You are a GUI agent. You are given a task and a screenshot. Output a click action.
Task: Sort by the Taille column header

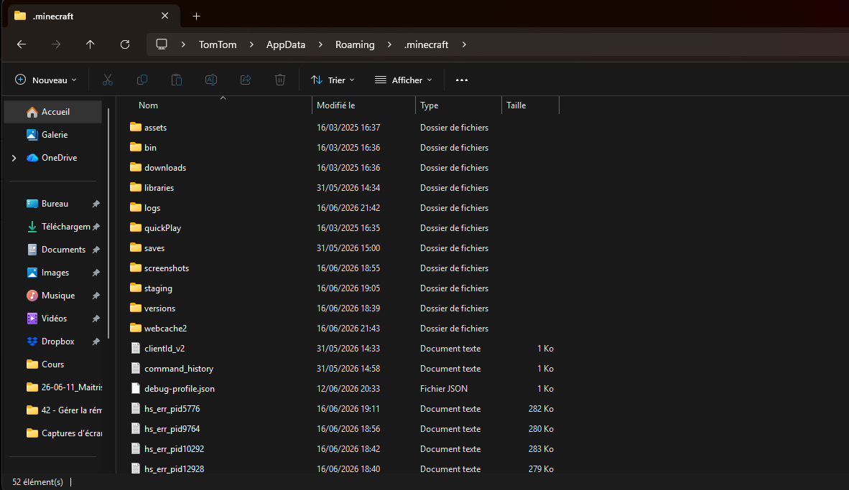[x=531, y=105]
